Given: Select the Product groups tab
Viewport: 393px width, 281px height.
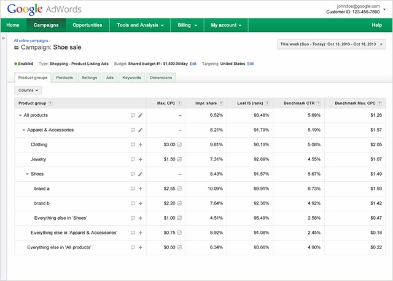Looking at the screenshot, I should point(33,78).
